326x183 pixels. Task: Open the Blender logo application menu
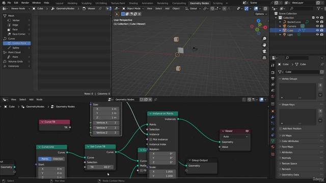4,3
